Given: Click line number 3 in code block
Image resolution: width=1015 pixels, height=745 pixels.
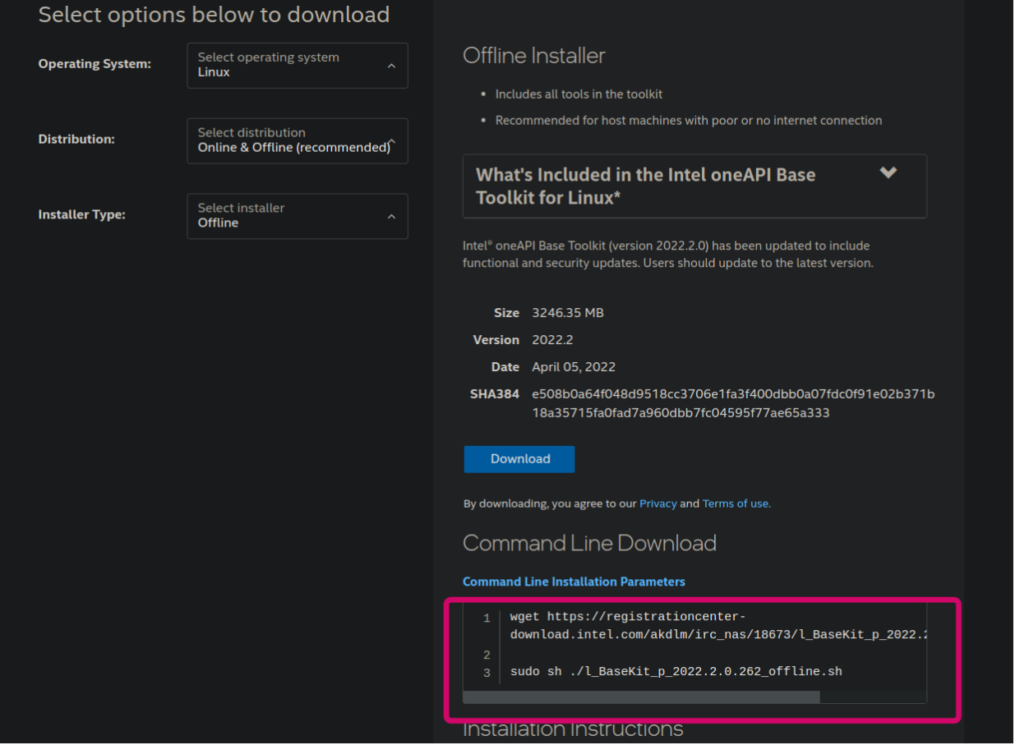Looking at the screenshot, I should tap(487, 673).
